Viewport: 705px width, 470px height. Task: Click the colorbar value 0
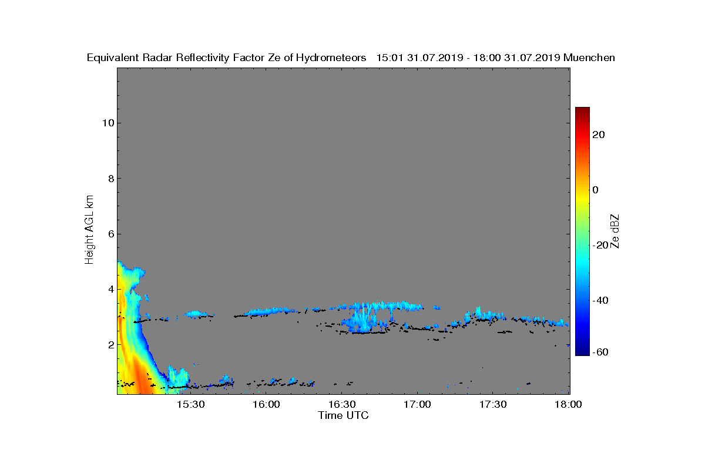596,190
